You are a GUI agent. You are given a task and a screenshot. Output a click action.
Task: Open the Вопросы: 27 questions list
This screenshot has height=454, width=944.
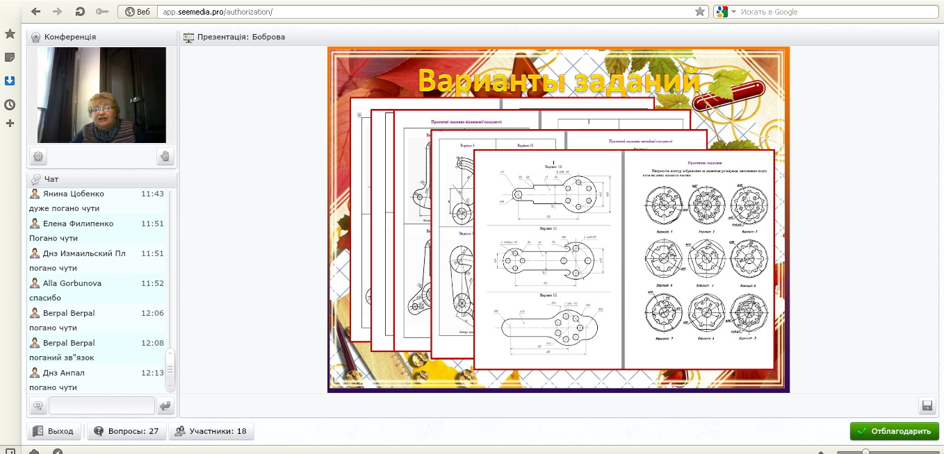click(x=127, y=431)
